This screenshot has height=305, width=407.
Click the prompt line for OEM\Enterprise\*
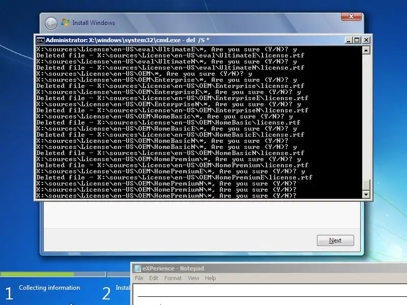(x=166, y=80)
